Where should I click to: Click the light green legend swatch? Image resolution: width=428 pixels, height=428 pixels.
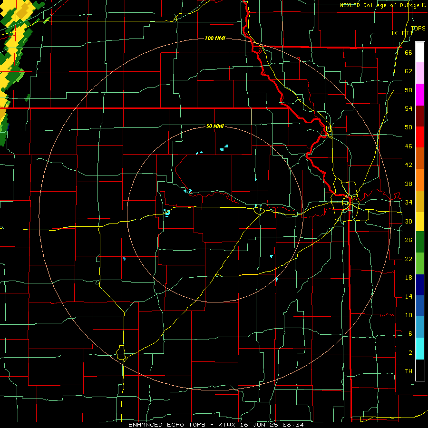click(420, 263)
